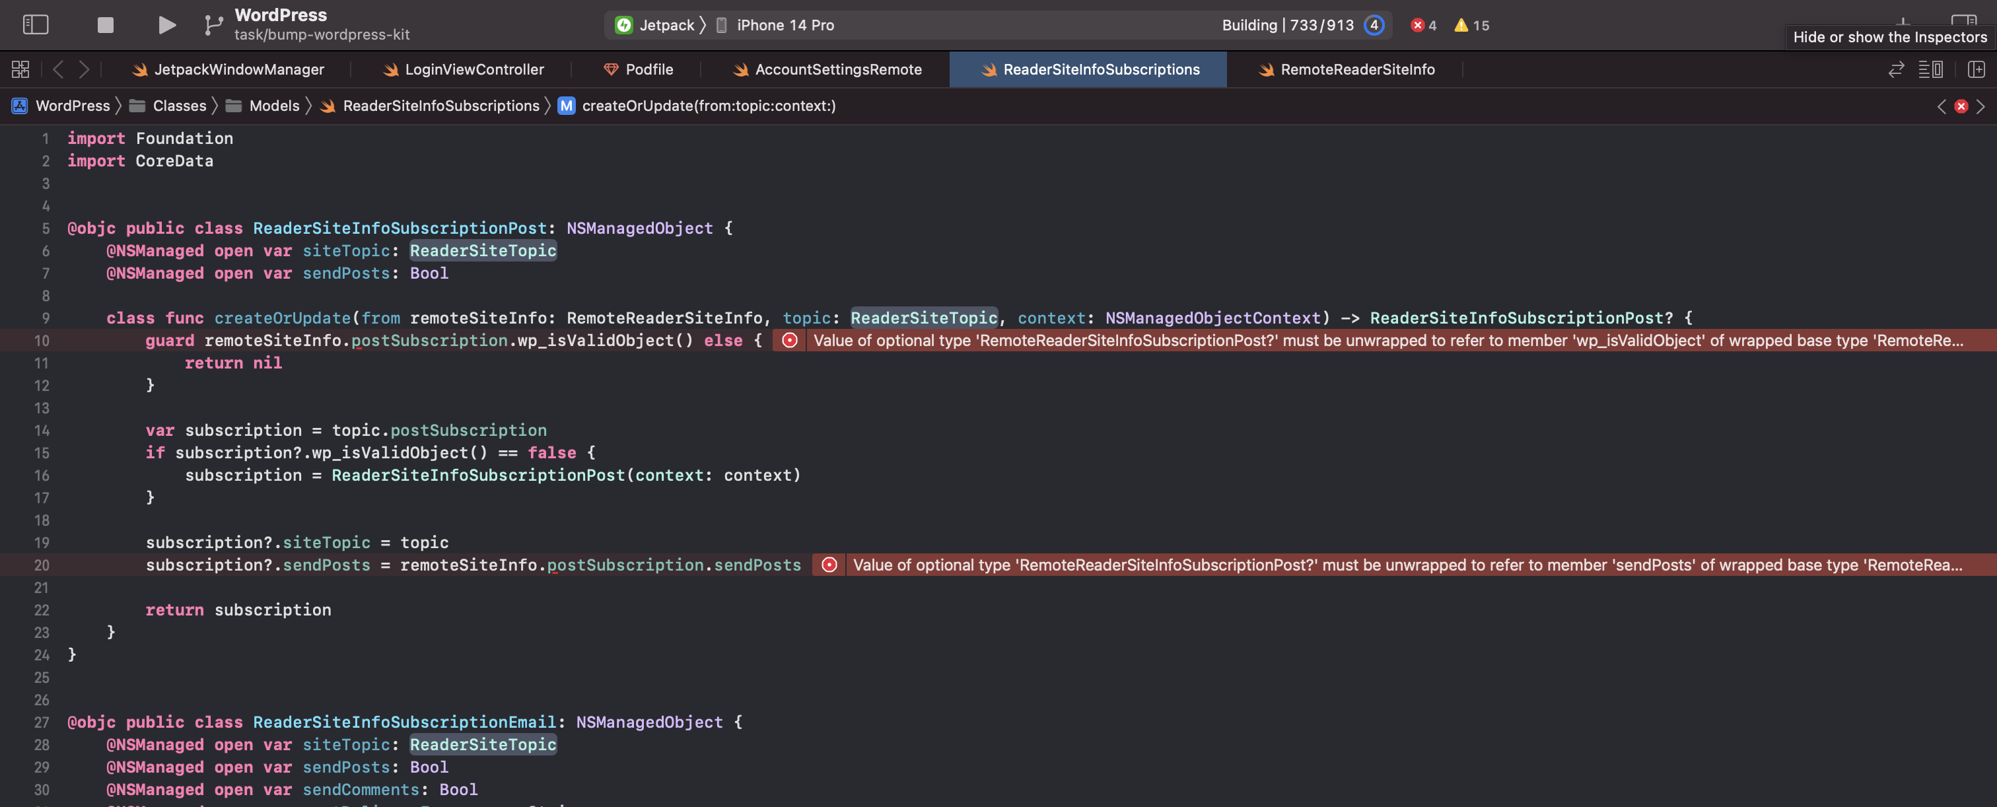1997x807 pixels.
Task: Go back in editor history
Action: (58, 70)
